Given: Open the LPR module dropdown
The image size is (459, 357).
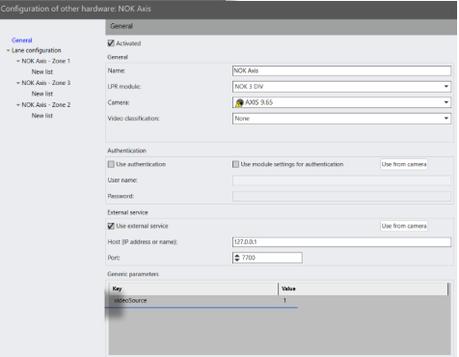Looking at the screenshot, I should pos(341,87).
